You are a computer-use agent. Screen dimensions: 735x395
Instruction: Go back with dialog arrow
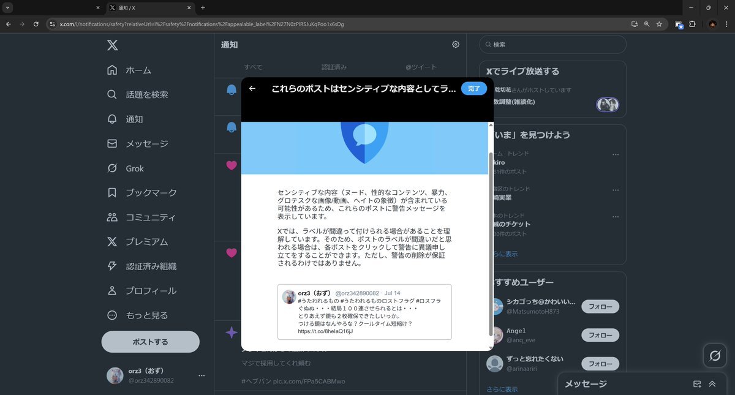click(252, 89)
